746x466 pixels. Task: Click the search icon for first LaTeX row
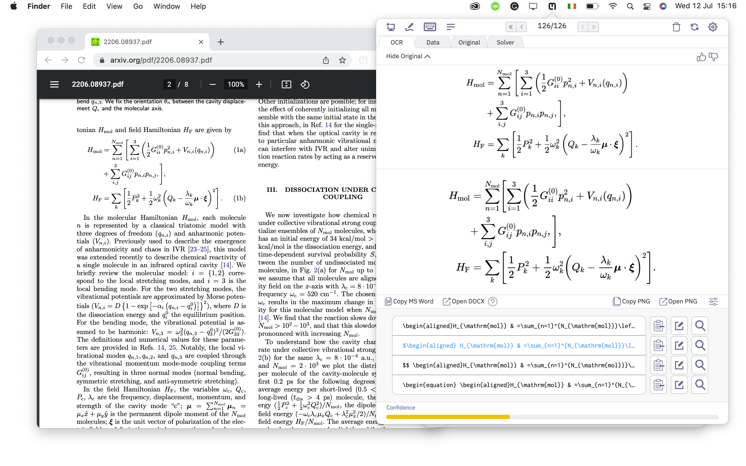[x=699, y=326]
